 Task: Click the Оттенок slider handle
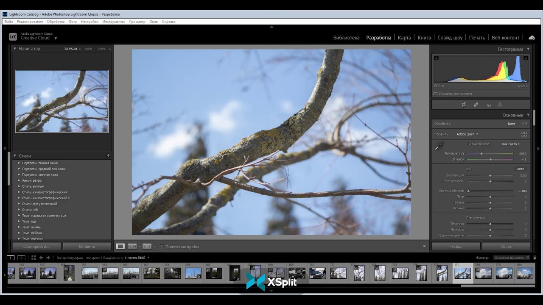pyautogui.click(x=490, y=159)
